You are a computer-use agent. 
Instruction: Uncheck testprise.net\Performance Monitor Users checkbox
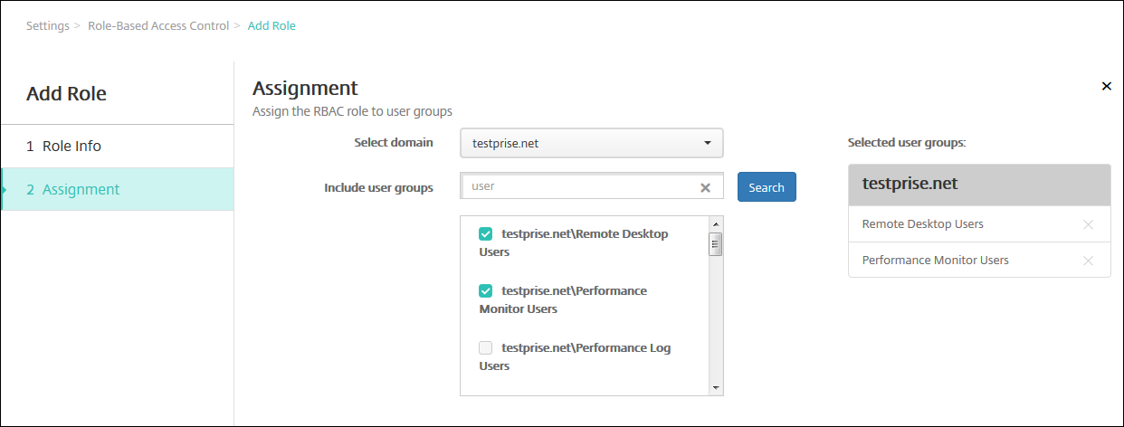pos(486,291)
